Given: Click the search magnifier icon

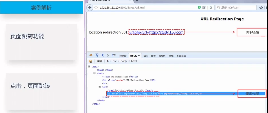Looking at the screenshot, I should pyautogui.click(x=219, y=8).
